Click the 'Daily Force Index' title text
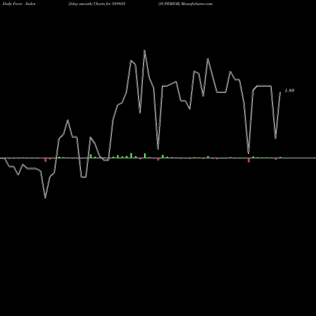 [x=19, y=4]
